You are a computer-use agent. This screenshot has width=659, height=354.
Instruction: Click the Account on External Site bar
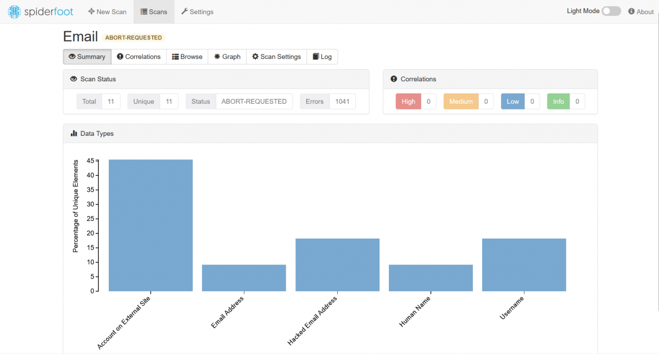click(150, 225)
